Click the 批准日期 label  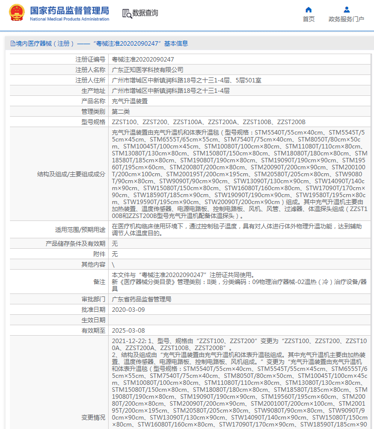[x=93, y=309]
